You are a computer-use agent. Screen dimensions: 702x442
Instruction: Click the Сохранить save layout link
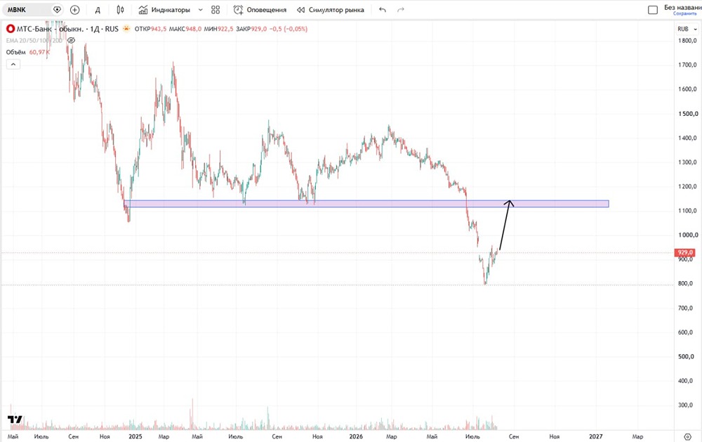click(684, 14)
